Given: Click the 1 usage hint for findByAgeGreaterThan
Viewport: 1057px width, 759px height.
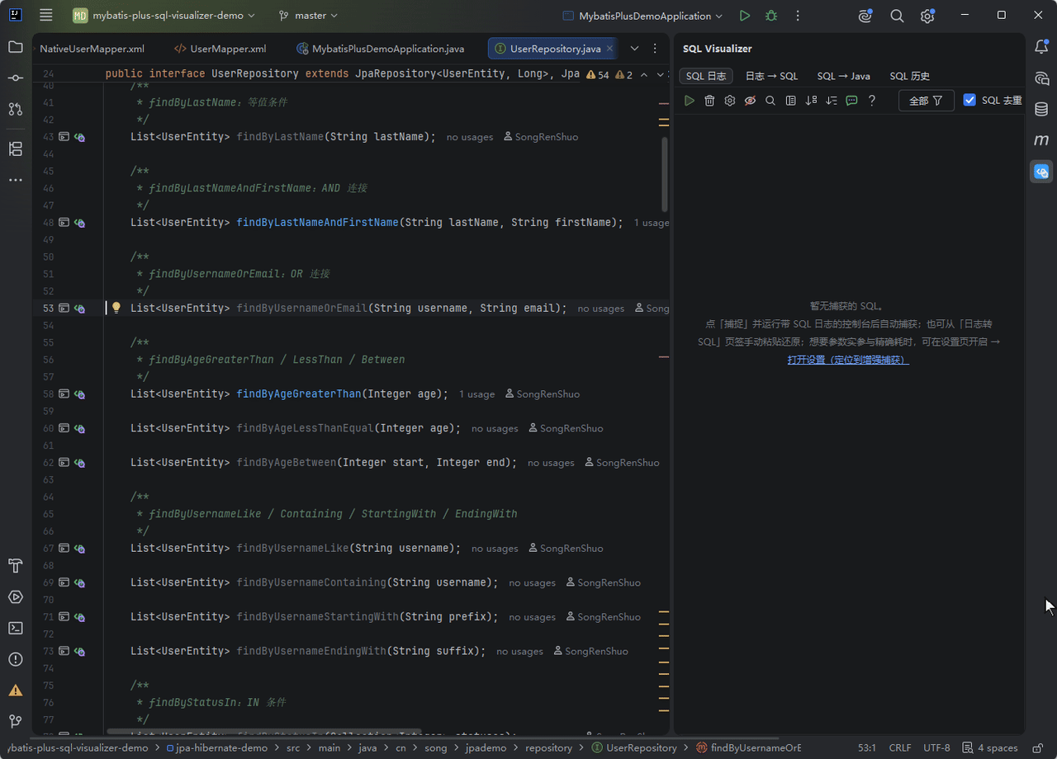Looking at the screenshot, I should pos(477,394).
